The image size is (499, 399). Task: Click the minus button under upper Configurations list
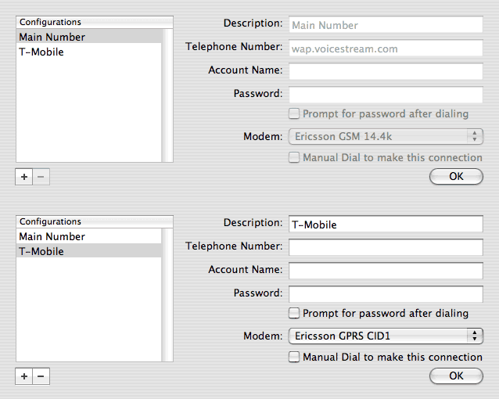41,177
